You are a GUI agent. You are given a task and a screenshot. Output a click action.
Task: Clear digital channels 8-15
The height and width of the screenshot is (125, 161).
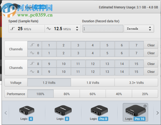point(151,64)
